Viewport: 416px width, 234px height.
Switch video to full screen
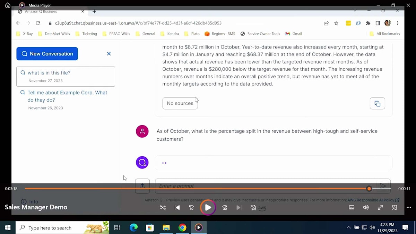(380, 208)
